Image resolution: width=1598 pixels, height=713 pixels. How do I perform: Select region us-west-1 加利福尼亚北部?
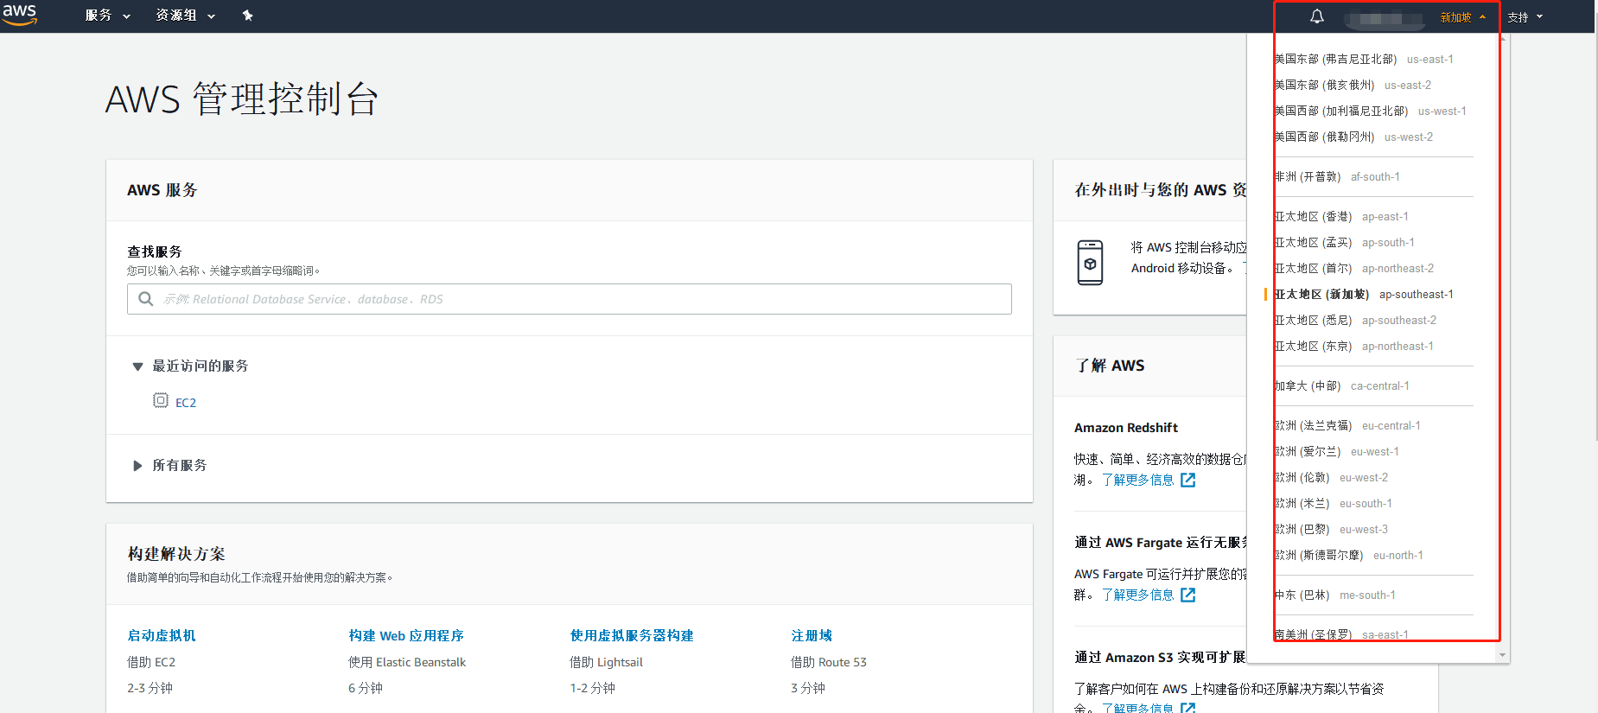pyautogui.click(x=1370, y=111)
